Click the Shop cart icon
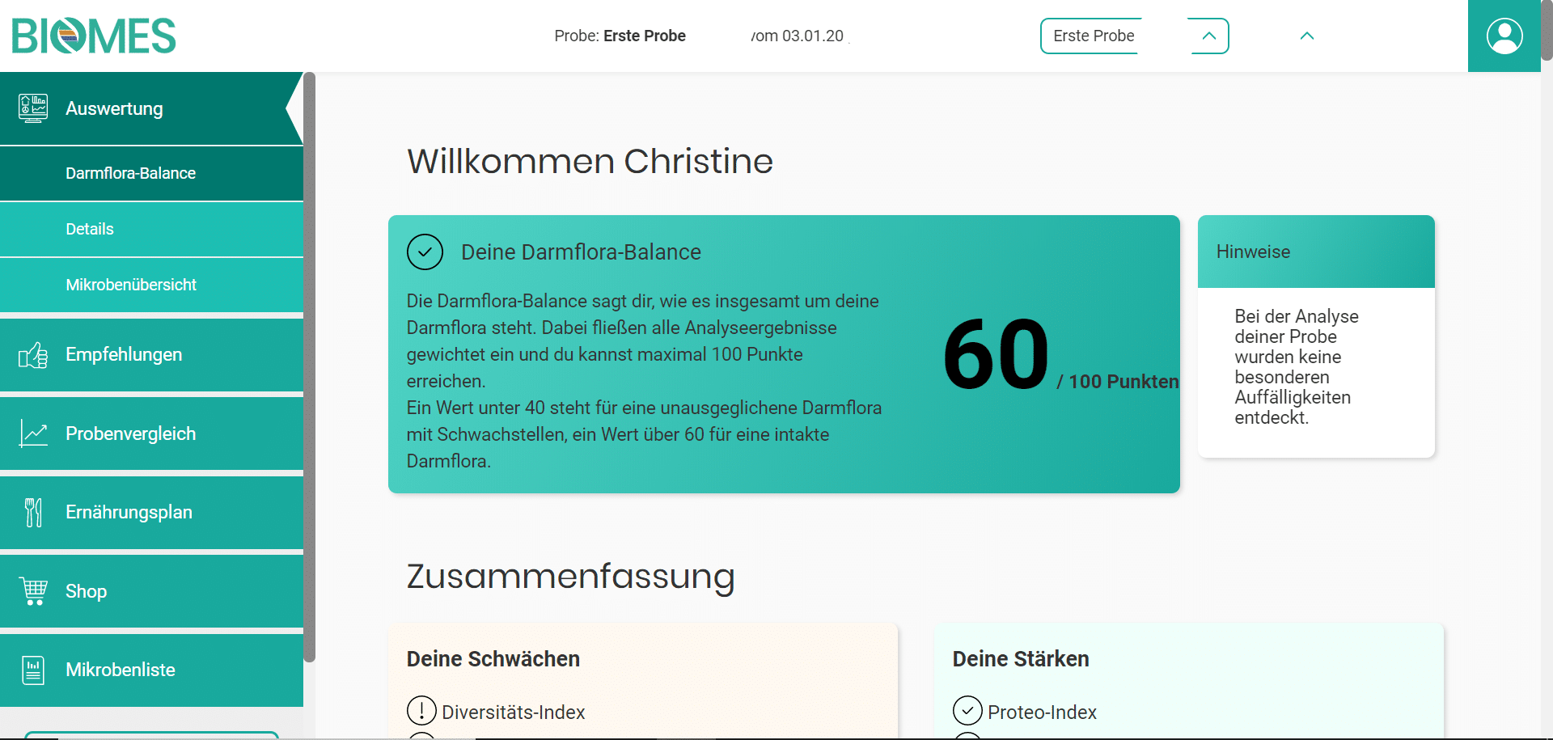Viewport: 1553px width, 740px height. (x=33, y=591)
